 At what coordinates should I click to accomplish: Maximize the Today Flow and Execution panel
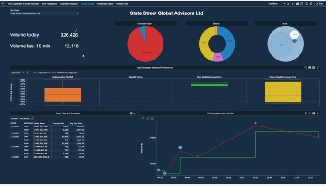click(136, 113)
